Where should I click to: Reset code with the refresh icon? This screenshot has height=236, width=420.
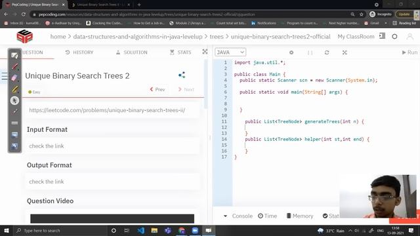click(327, 52)
